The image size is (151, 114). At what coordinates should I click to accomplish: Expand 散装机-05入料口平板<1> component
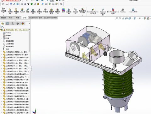tap(1, 57)
